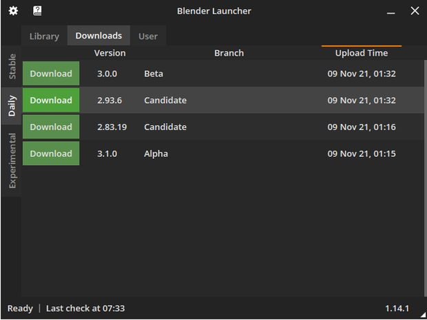Sort builds by Version column header
The image size is (427, 320).
110,53
